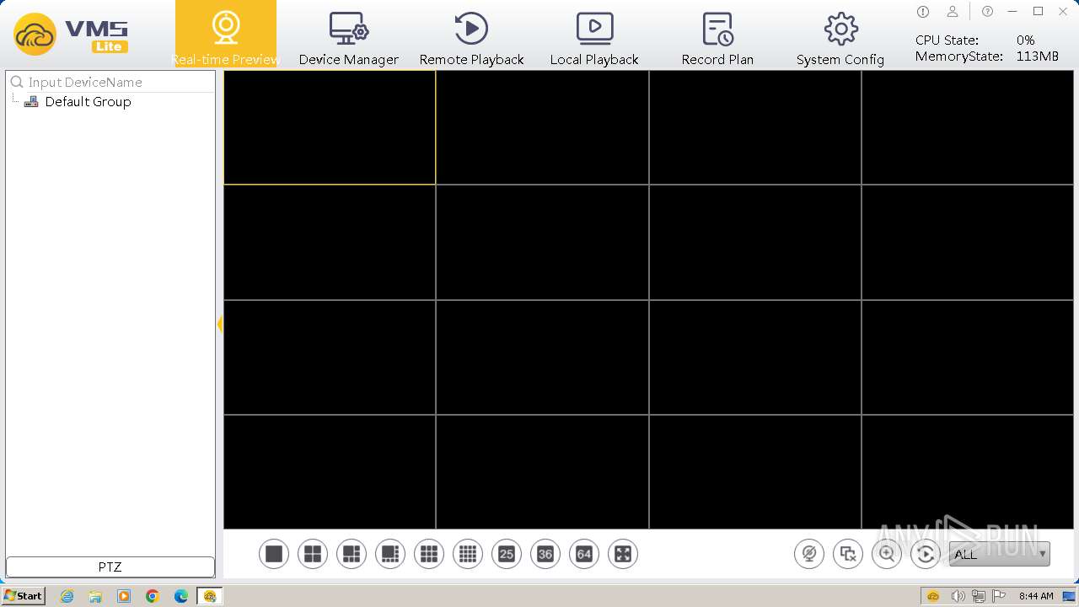The width and height of the screenshot is (1079, 607).
Task: Open the alarm info icon
Action: (x=923, y=11)
